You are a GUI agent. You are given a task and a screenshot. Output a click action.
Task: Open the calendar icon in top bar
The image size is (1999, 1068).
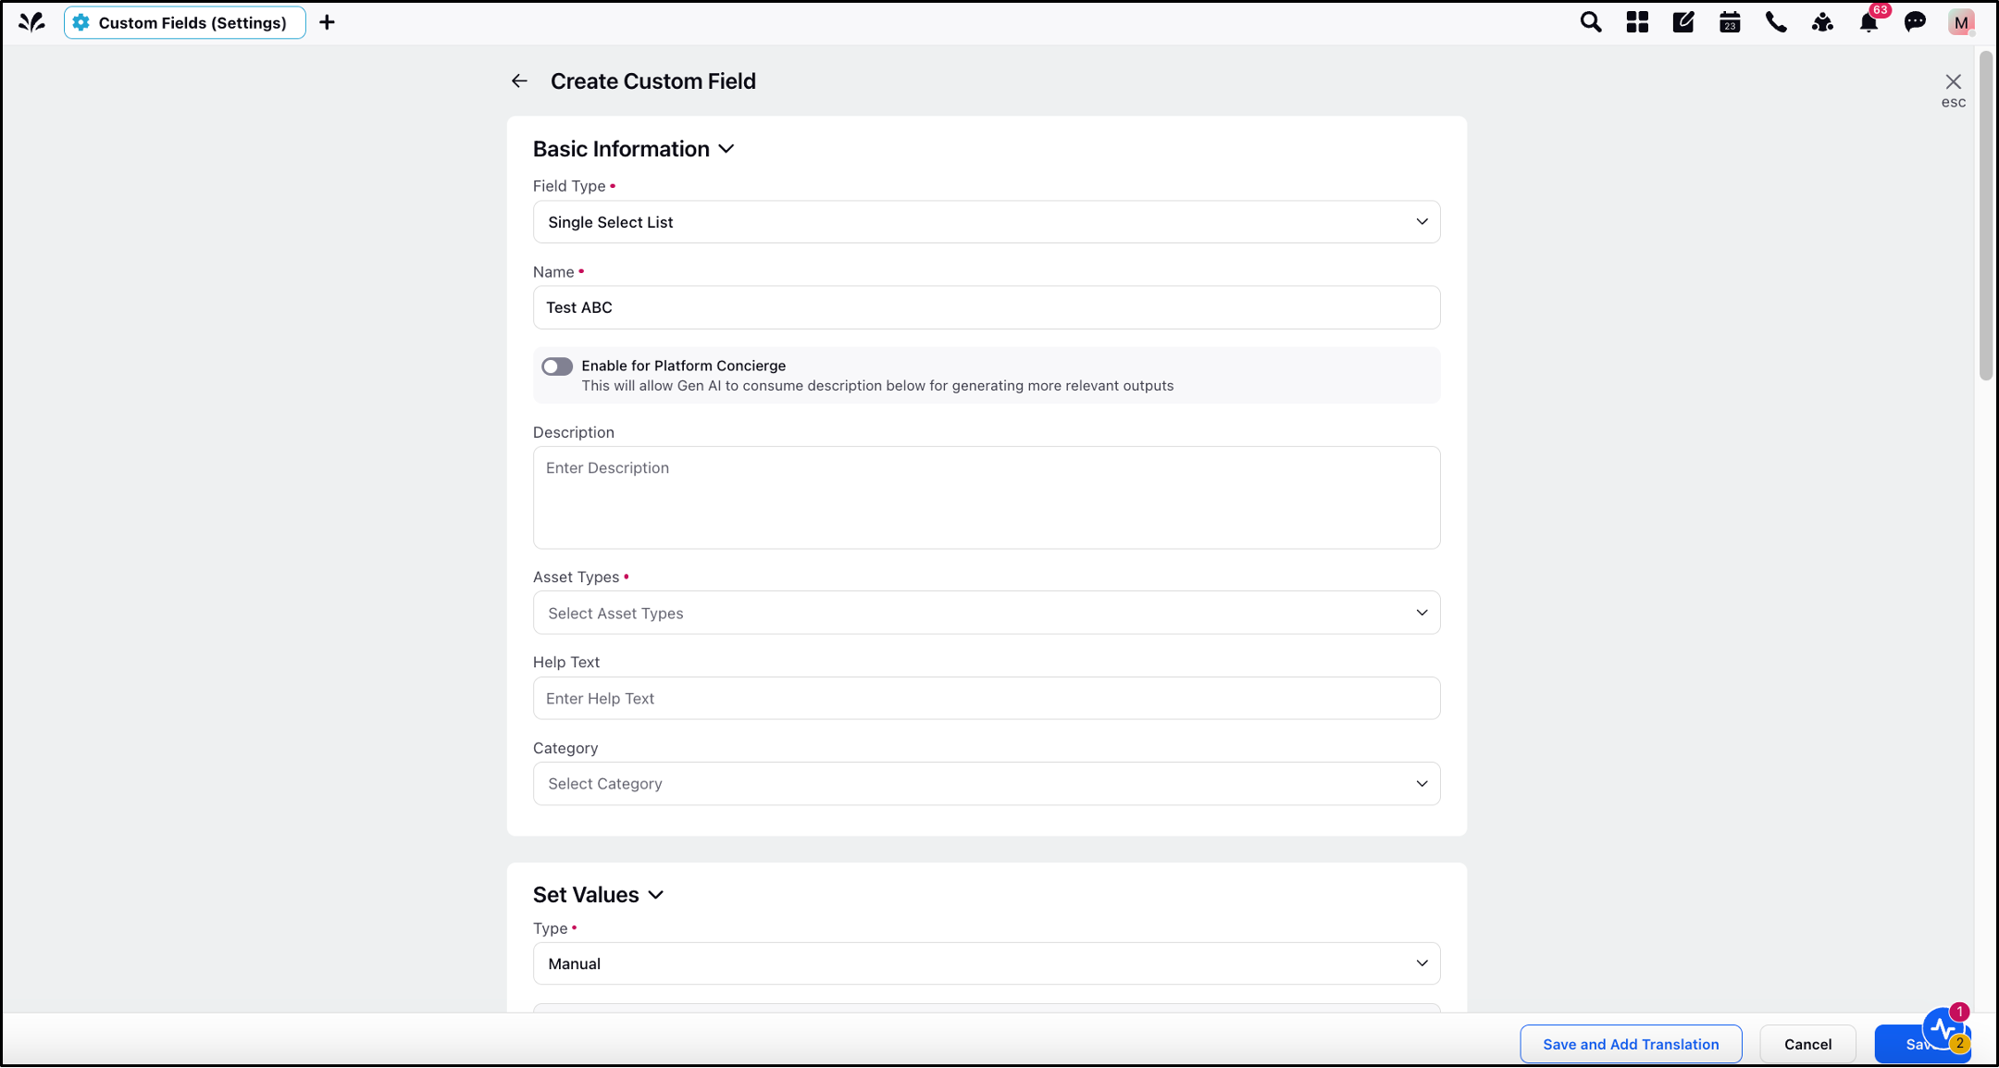(x=1730, y=22)
